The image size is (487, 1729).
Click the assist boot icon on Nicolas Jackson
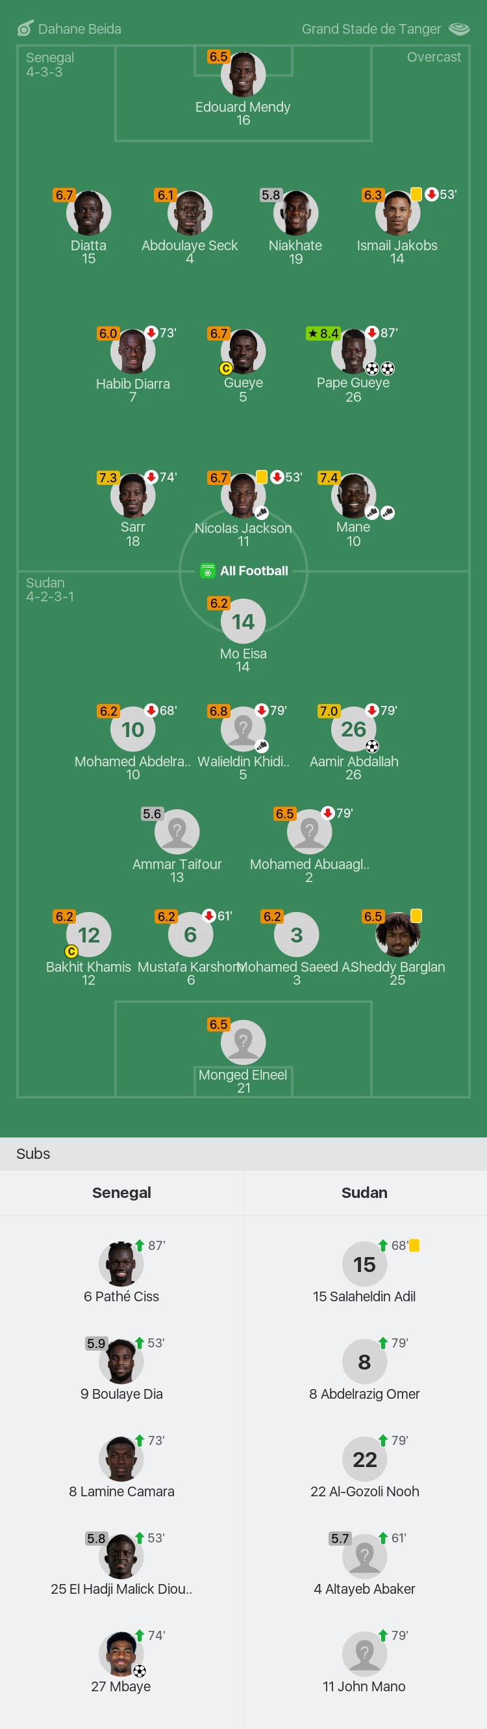click(x=262, y=513)
